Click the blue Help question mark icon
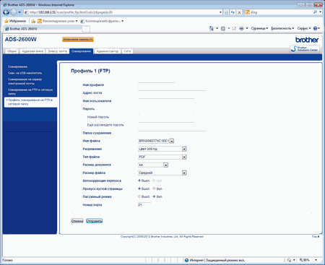Image resolution: width=325 pixels, height=265 pixels. coord(315,28)
